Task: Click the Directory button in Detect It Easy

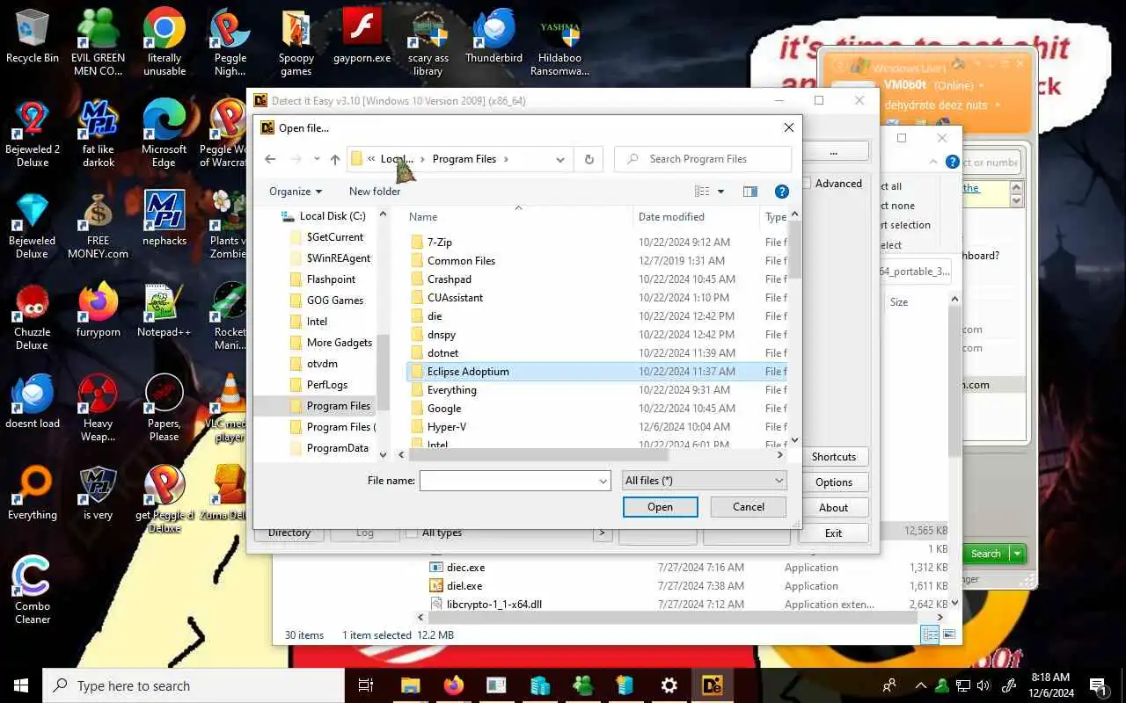Action: click(289, 533)
